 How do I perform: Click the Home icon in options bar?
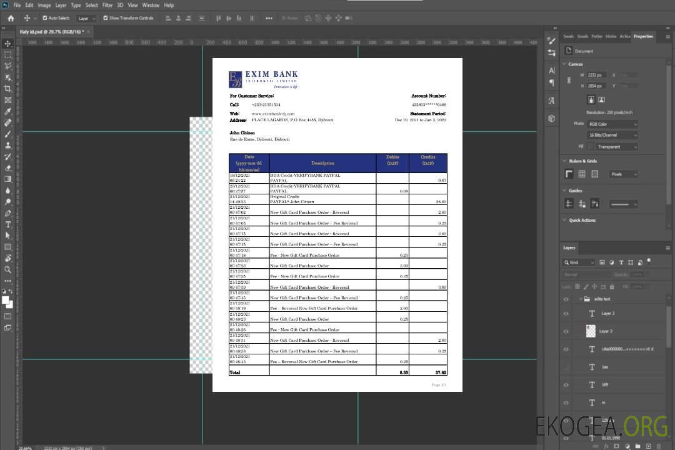pyautogui.click(x=11, y=18)
